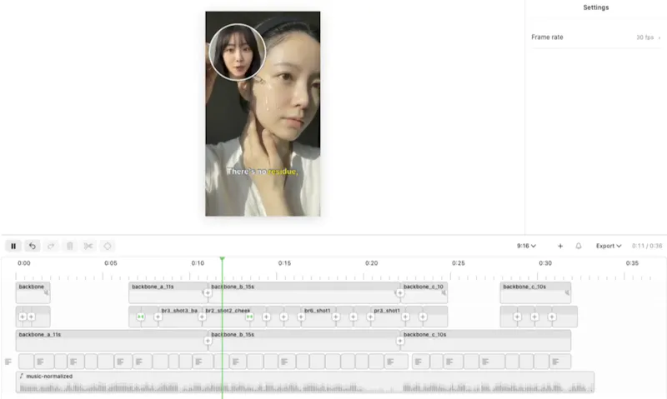Viewport: 667px width, 399px height.
Task: Toggle mute icon on the 'backbone' clip
Action: [x=46, y=292]
